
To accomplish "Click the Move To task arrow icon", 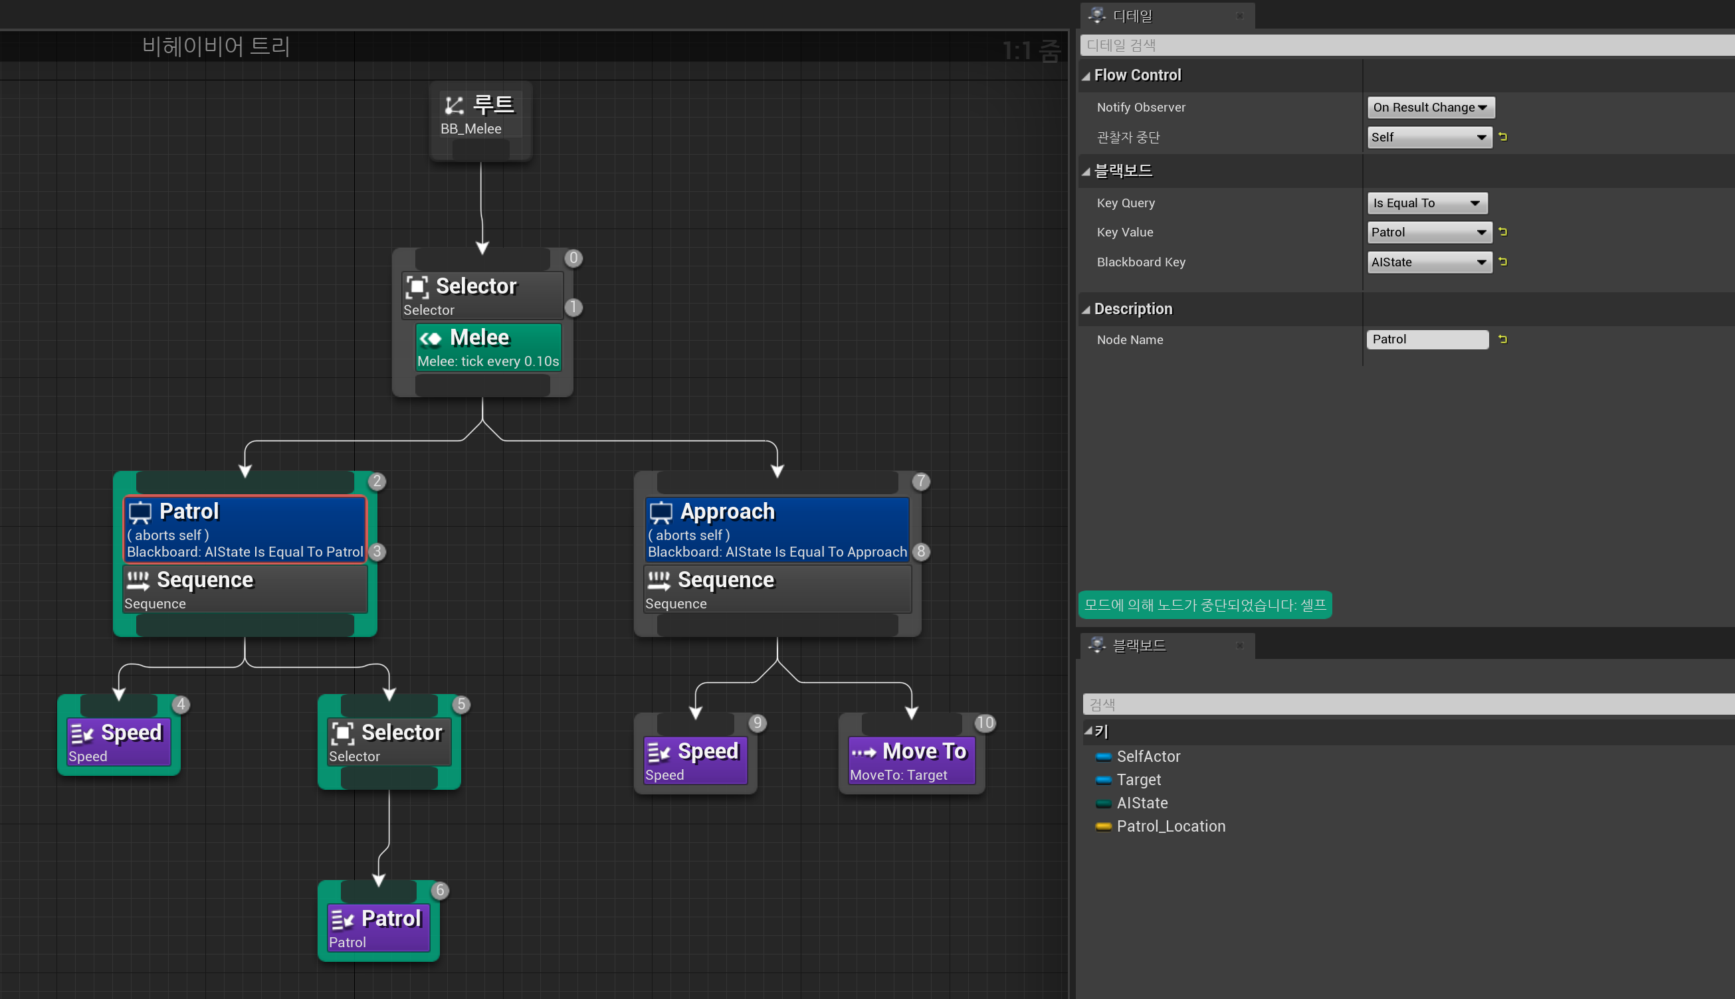I will point(863,752).
